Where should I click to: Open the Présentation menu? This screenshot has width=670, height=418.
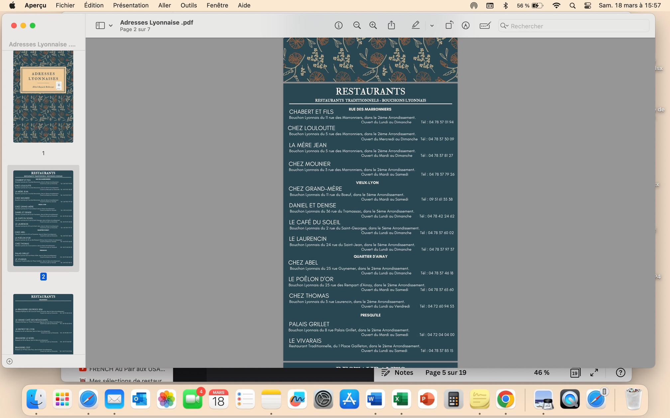[131, 5]
